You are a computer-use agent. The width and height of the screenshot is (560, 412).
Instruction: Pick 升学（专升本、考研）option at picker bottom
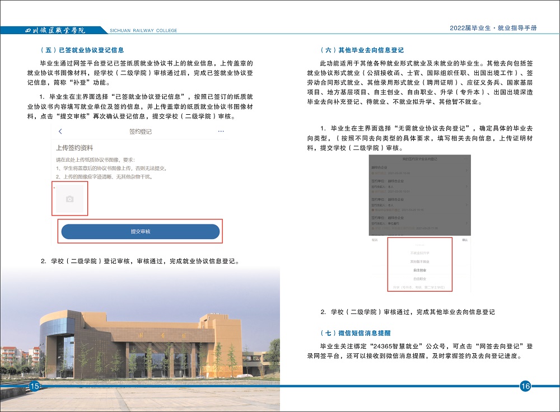pos(419,287)
